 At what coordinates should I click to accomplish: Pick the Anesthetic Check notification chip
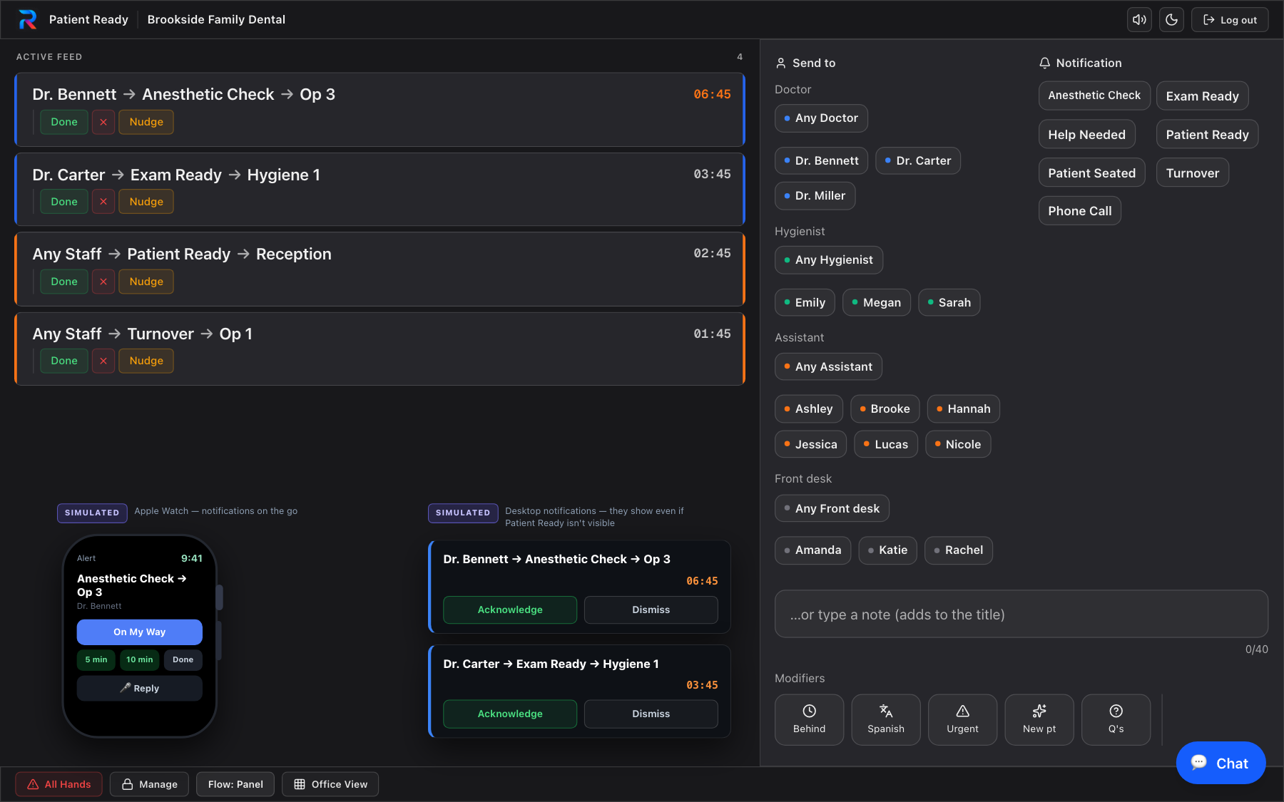(1094, 96)
